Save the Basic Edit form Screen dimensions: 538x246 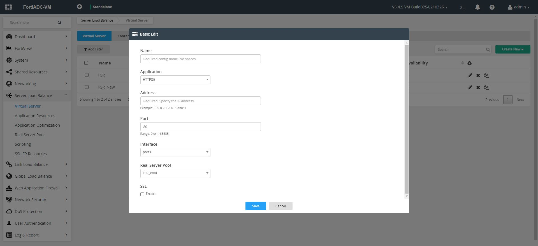[x=256, y=206]
